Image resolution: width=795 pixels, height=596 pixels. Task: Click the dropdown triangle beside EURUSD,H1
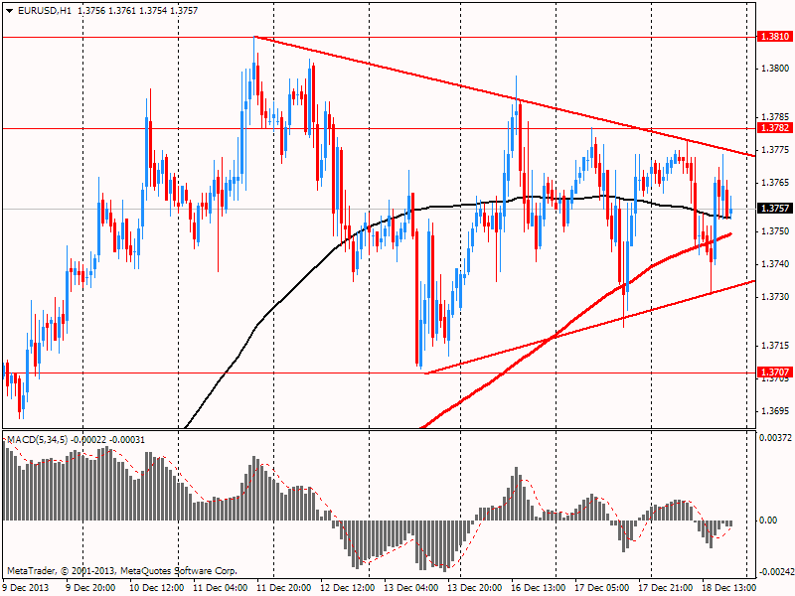tap(9, 11)
